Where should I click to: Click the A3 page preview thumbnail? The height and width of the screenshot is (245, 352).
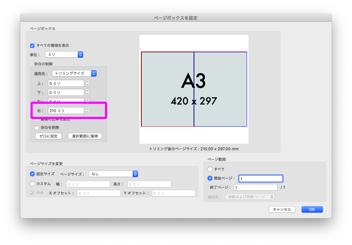click(194, 89)
